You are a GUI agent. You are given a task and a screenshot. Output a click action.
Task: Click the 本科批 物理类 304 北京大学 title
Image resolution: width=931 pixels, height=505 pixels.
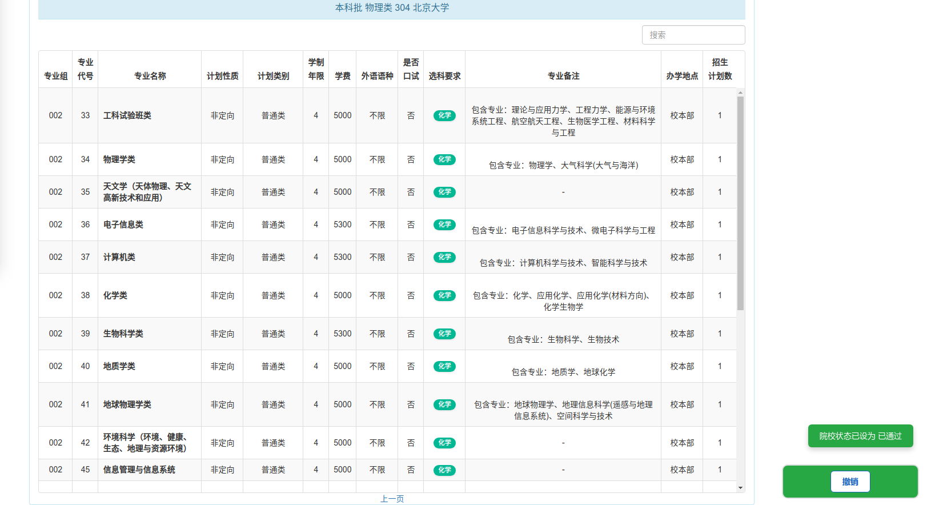pos(392,7)
